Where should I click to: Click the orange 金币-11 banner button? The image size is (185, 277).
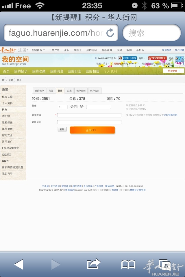[92, 130]
